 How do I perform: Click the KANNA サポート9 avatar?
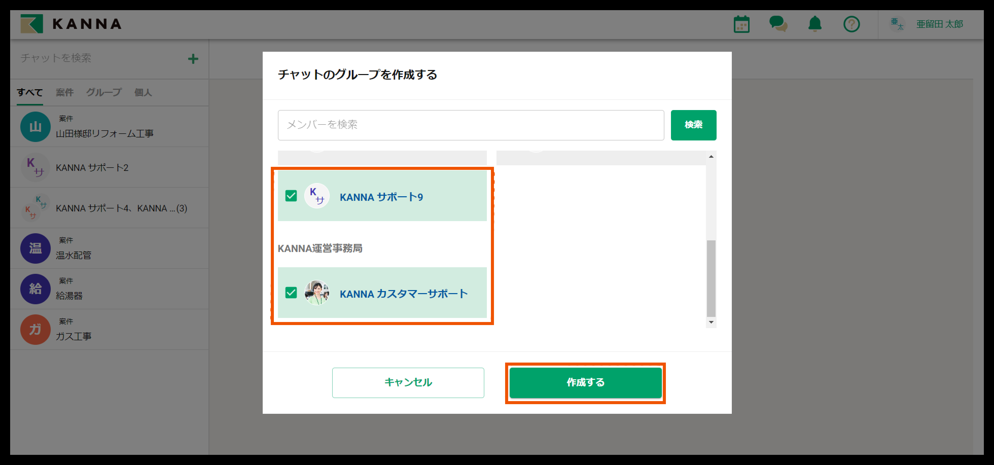pos(317,196)
